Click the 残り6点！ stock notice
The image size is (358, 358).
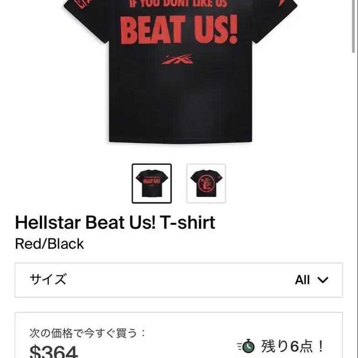coord(292,346)
